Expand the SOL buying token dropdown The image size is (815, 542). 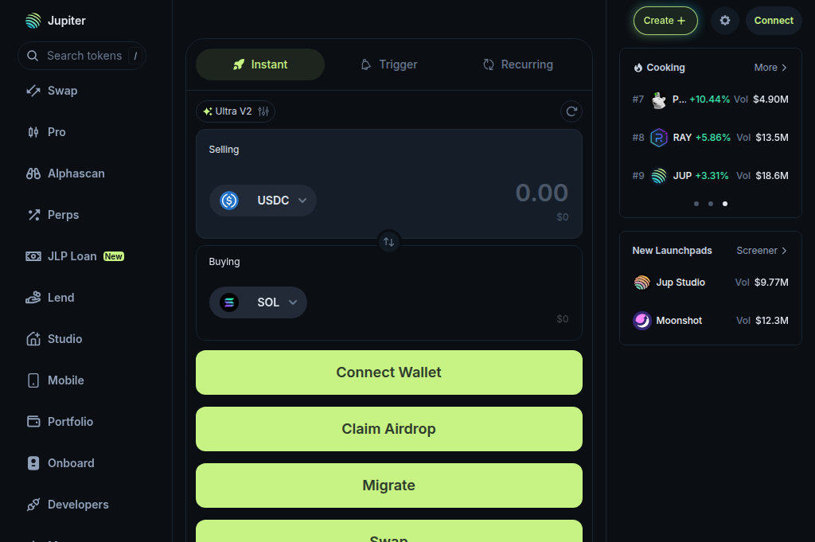pyautogui.click(x=258, y=302)
